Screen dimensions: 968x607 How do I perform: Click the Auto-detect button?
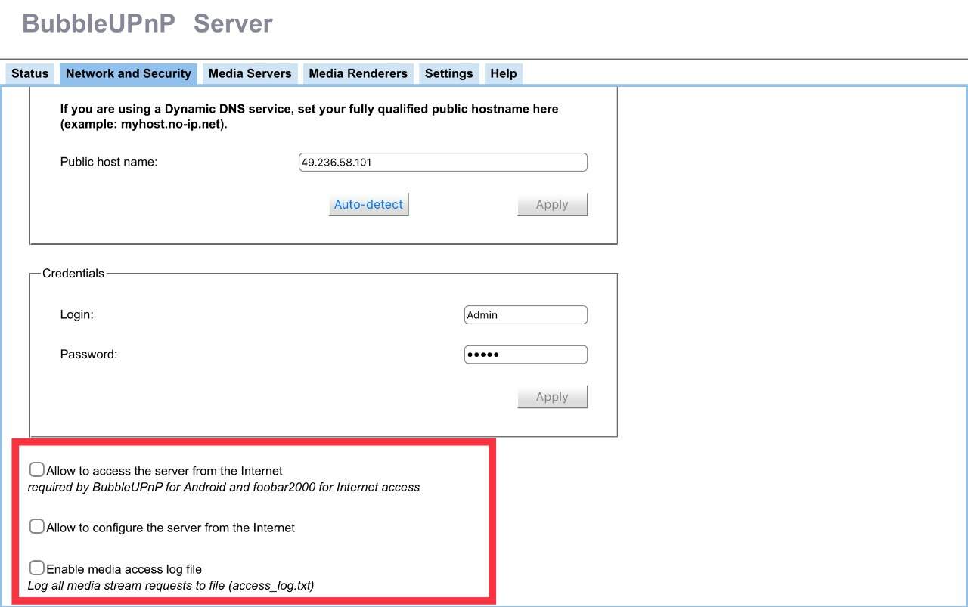(369, 204)
